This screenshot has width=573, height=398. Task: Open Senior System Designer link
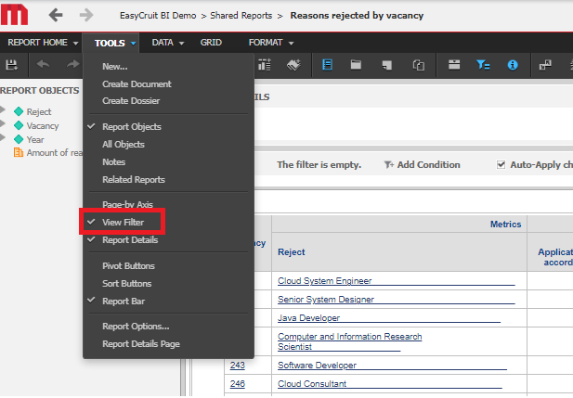[326, 300]
